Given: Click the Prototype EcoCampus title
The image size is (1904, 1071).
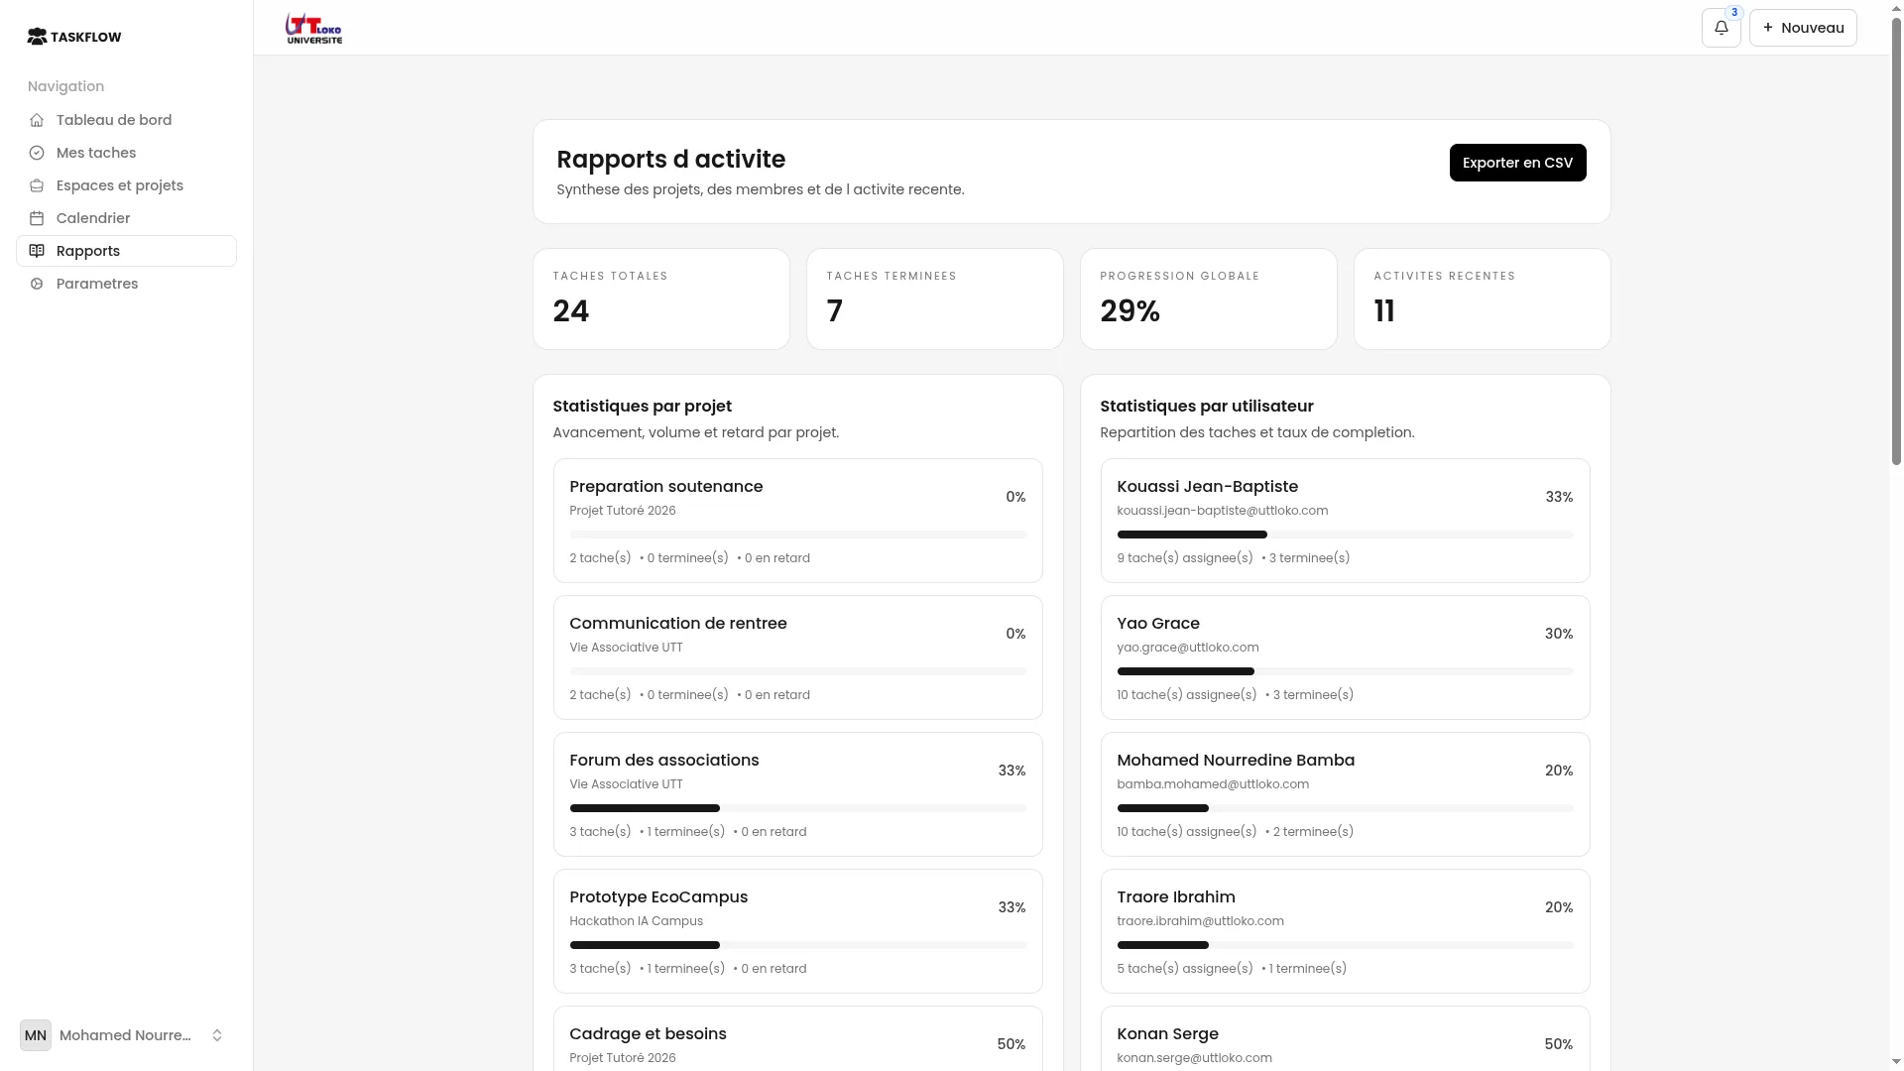Looking at the screenshot, I should click(x=658, y=897).
